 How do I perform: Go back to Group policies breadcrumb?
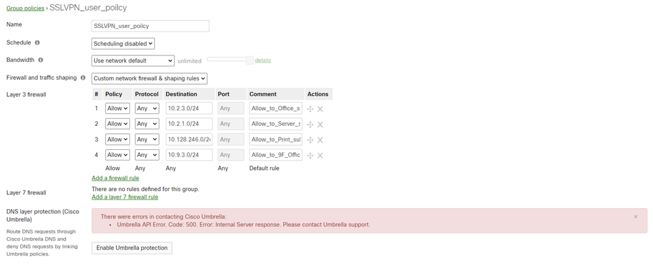point(25,8)
